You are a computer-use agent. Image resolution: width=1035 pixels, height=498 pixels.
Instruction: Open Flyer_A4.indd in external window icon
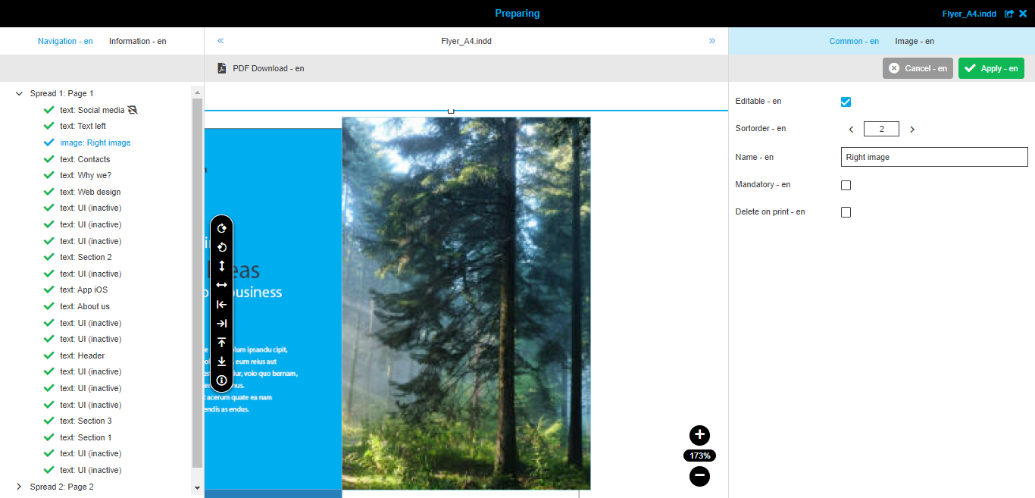pos(1008,14)
